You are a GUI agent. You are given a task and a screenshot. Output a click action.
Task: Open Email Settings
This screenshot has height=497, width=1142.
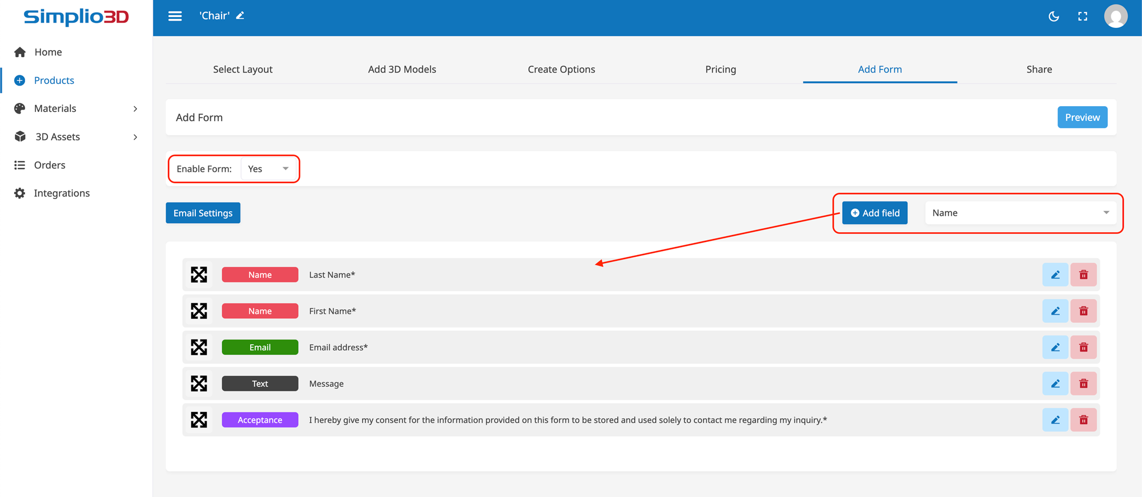(203, 213)
